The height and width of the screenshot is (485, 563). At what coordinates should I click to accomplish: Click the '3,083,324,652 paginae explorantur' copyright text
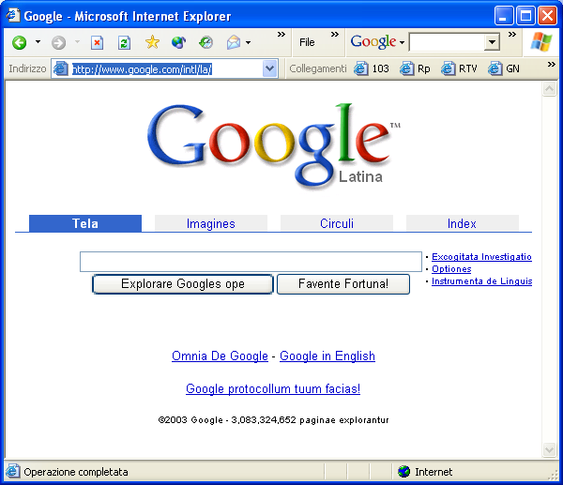point(310,419)
